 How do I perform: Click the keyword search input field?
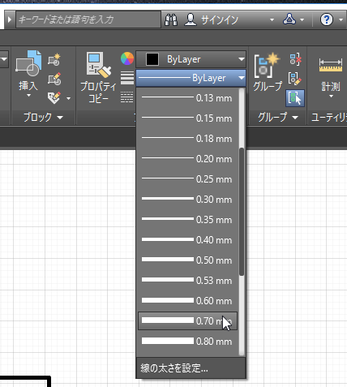[88, 19]
